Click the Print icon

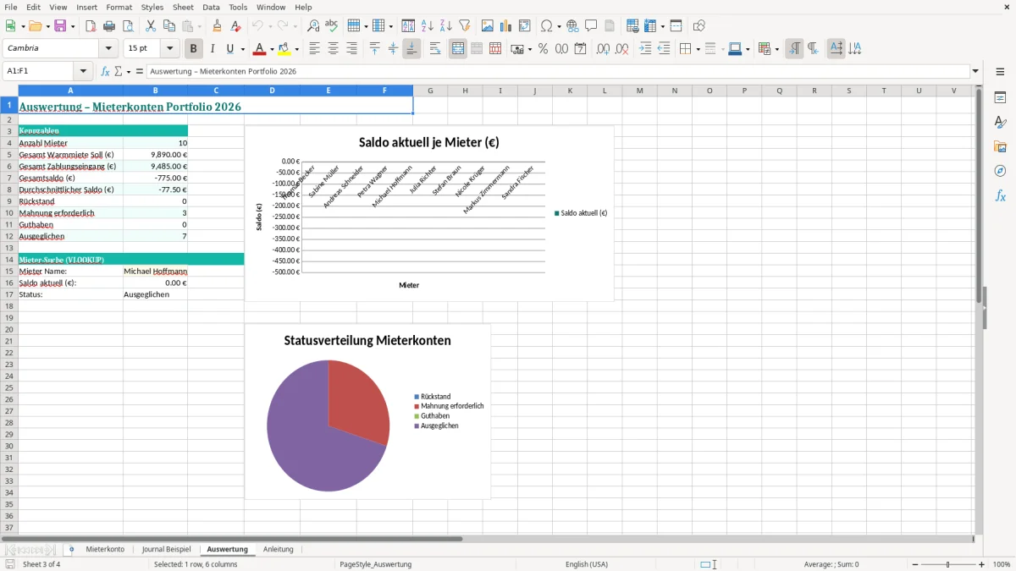point(109,26)
